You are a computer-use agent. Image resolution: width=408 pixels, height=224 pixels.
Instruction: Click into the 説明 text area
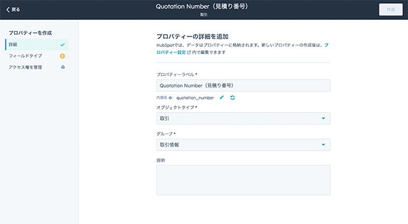pyautogui.click(x=244, y=180)
